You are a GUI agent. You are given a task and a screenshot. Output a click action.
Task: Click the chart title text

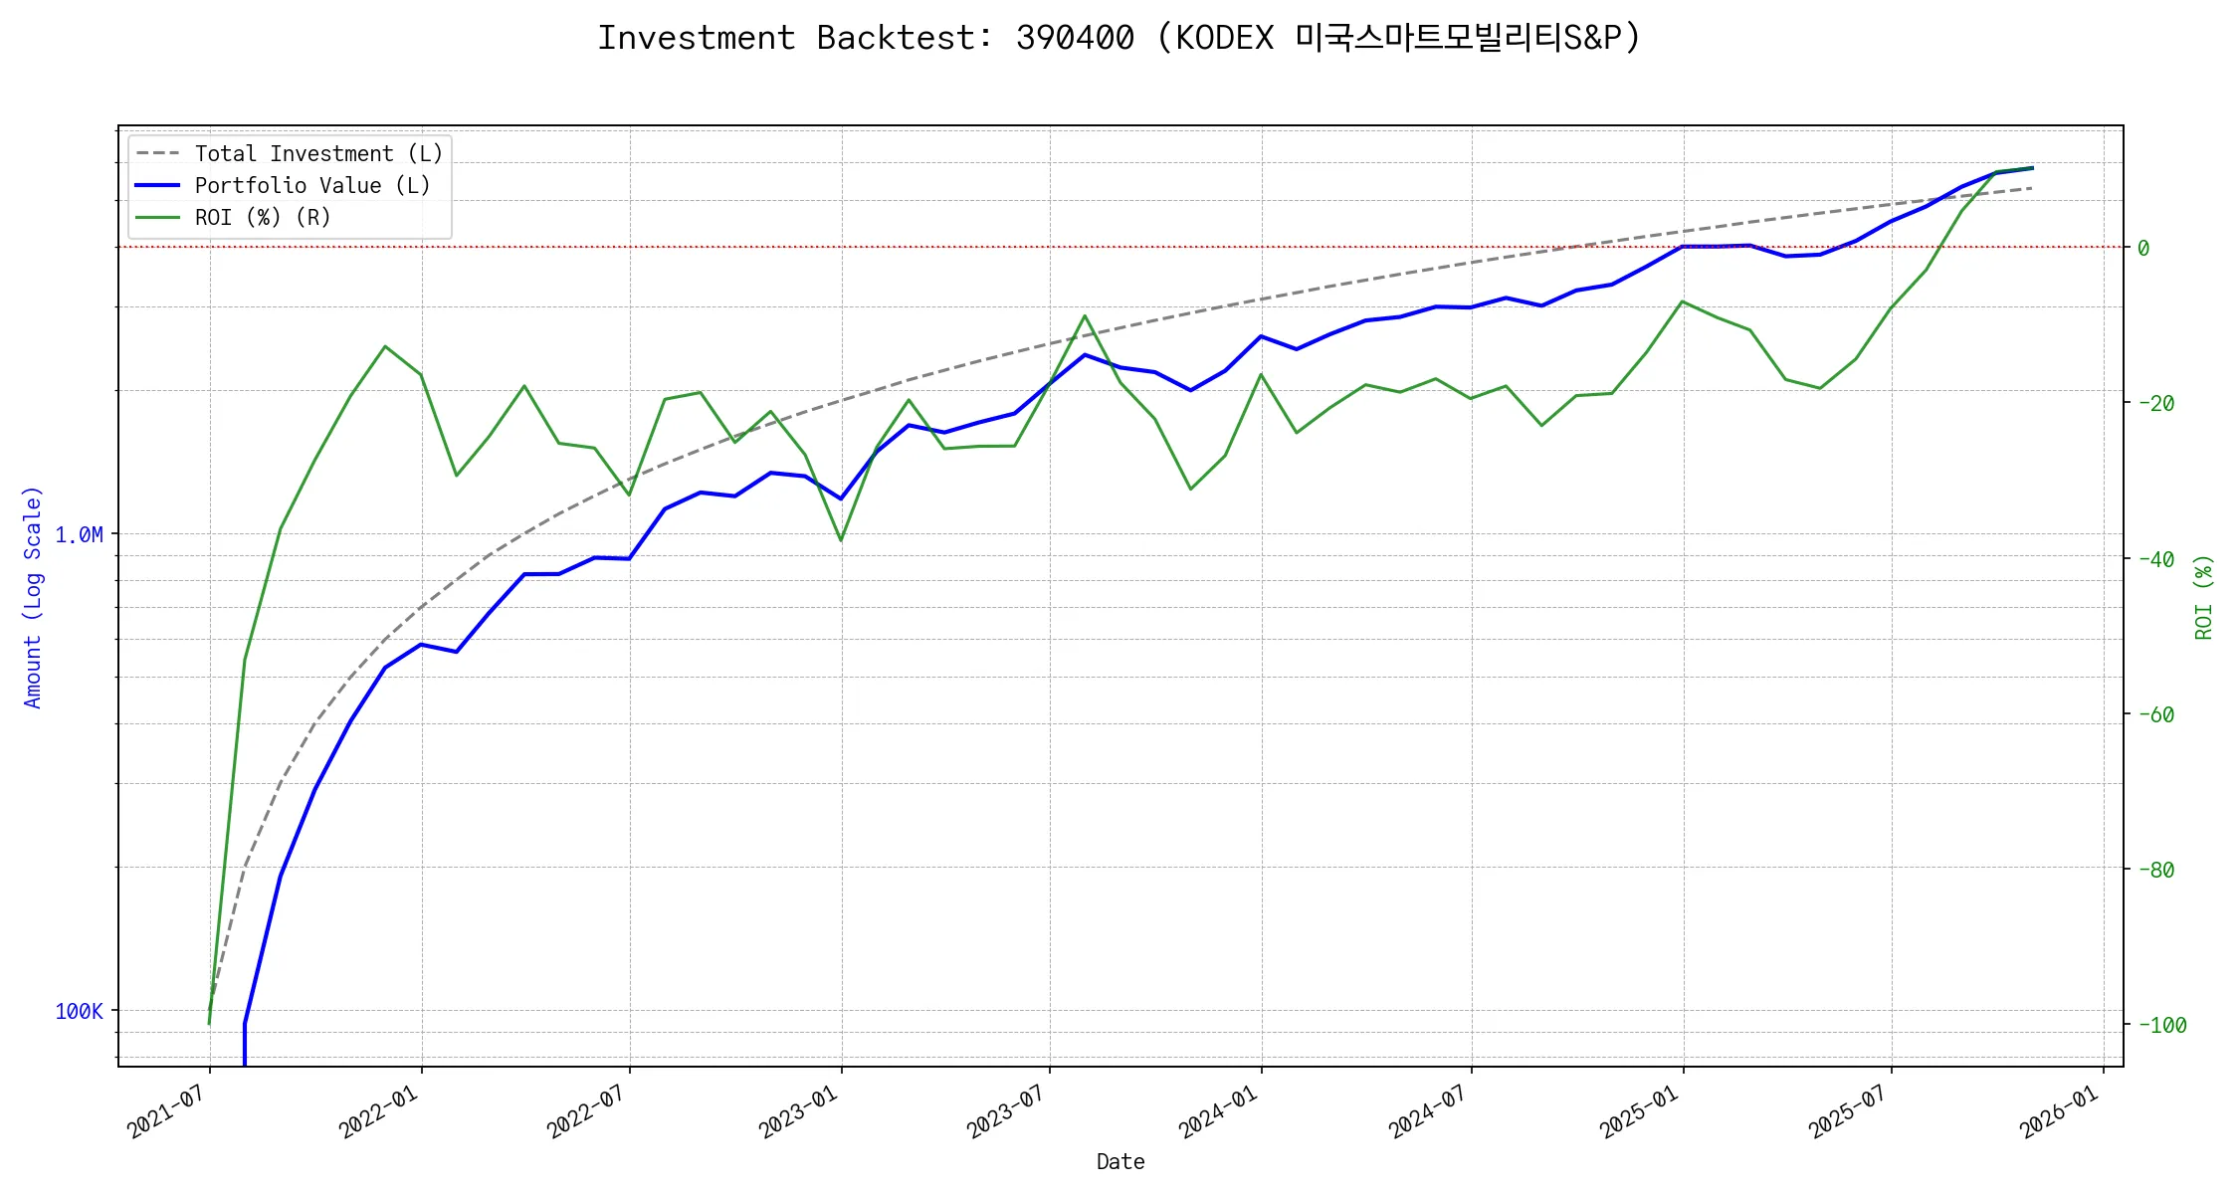1119,38
